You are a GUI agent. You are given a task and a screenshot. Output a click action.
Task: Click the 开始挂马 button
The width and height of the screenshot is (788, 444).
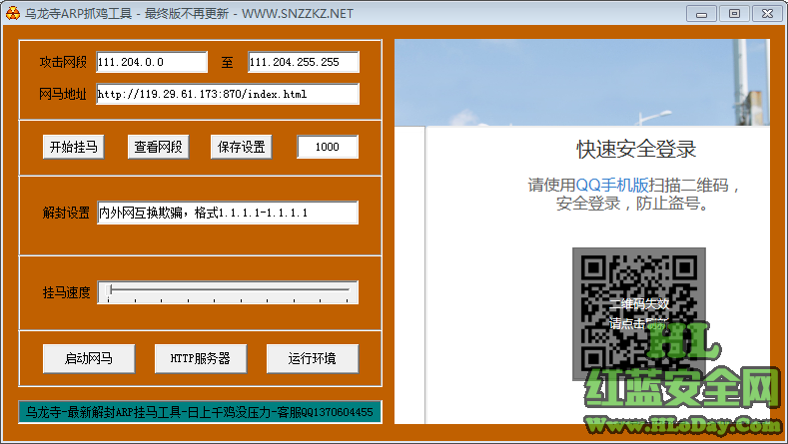[x=73, y=147]
